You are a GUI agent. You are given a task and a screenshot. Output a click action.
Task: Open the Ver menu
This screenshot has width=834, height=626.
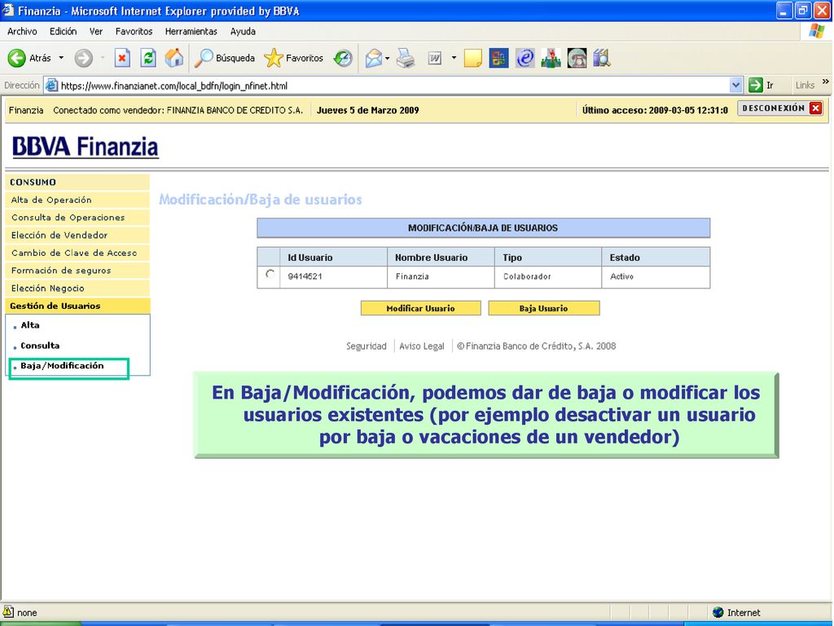96,32
